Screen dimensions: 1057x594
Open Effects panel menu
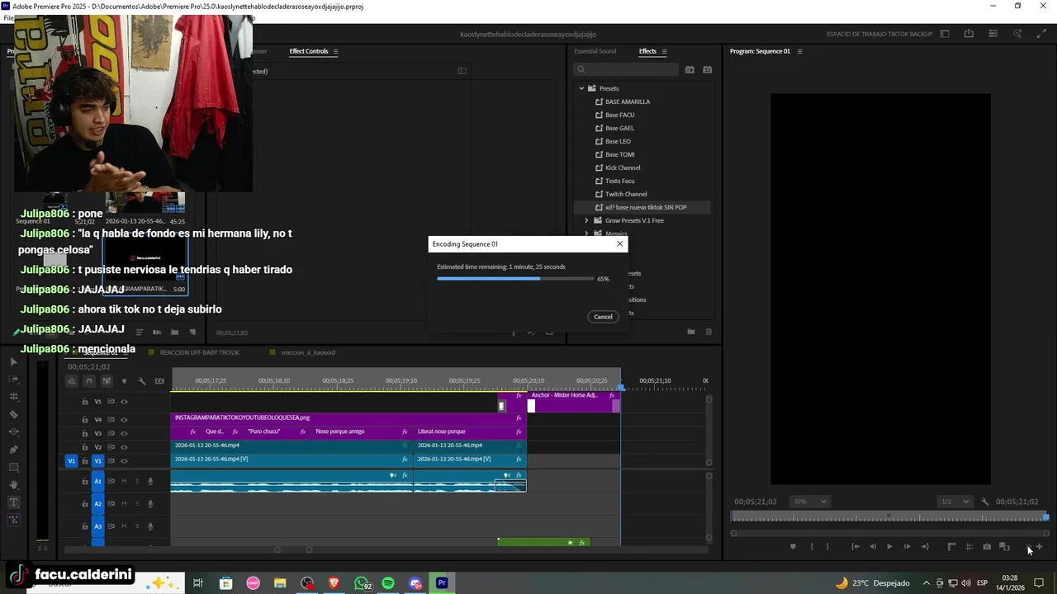(664, 51)
